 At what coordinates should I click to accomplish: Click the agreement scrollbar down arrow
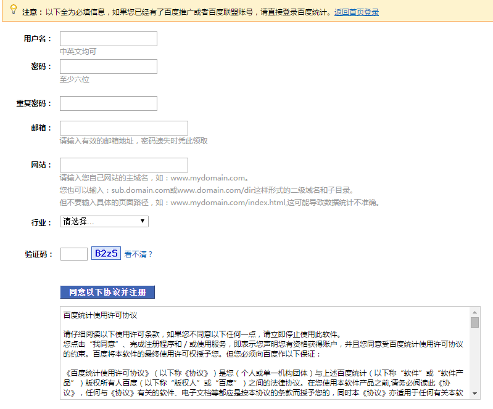(x=474, y=394)
